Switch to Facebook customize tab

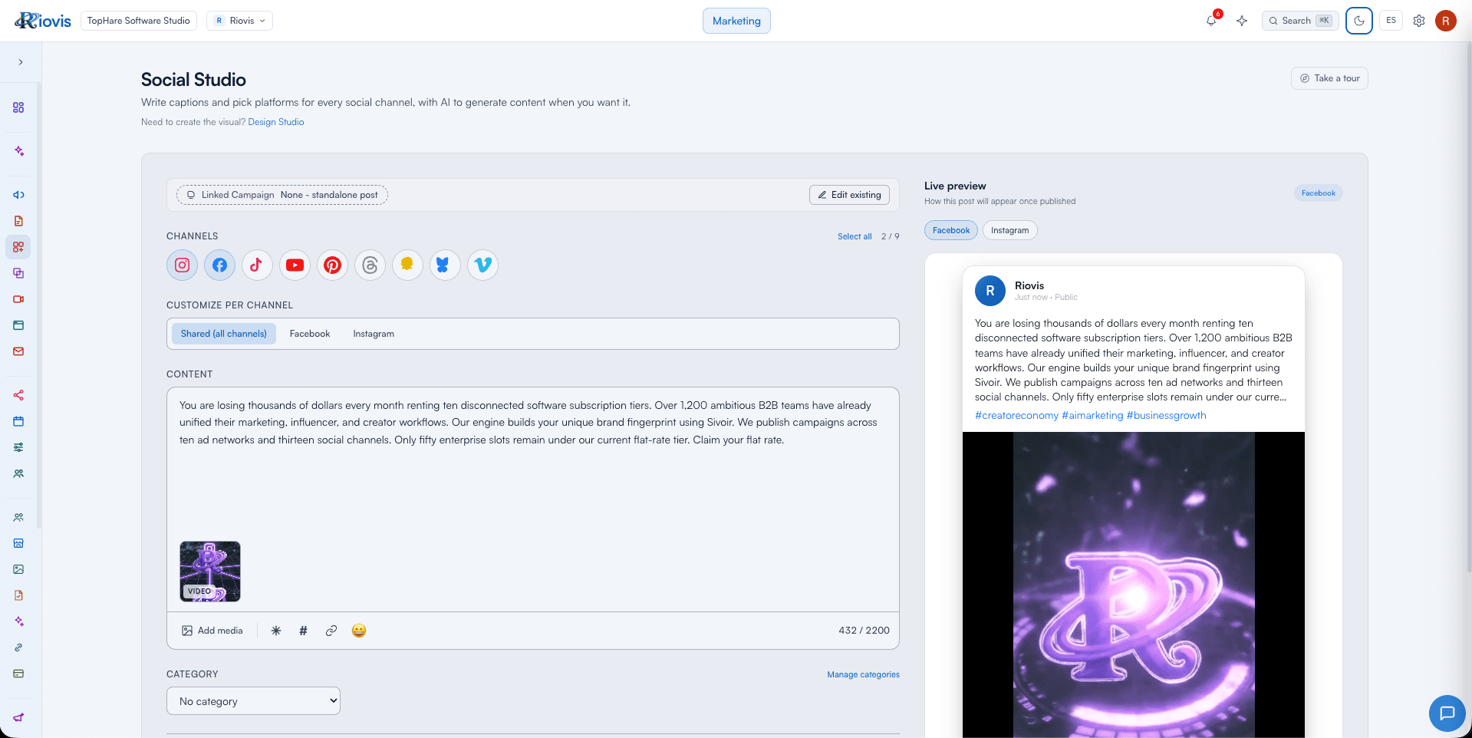tap(310, 334)
